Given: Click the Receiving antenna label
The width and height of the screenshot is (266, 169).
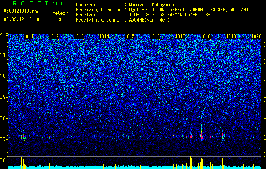Looking at the screenshot, I should coord(97,20).
